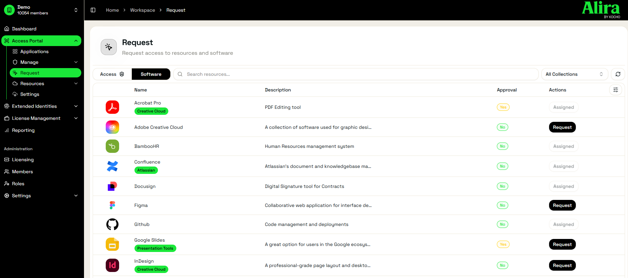
Task: Click the Adobe Creative Cloud app icon
Action: coord(112,127)
